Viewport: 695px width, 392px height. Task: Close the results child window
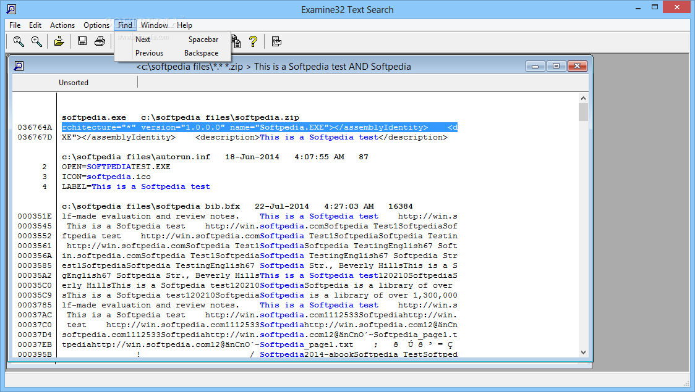[x=577, y=67]
